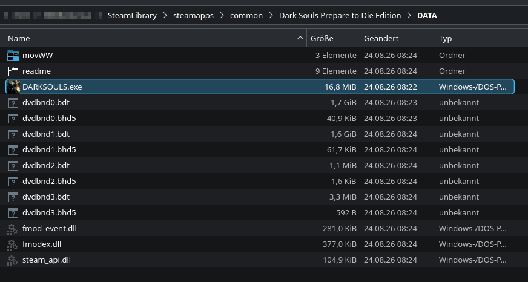The height and width of the screenshot is (282, 528).
Task: Go to SteamLibrary in the breadcrumb
Action: pos(132,16)
